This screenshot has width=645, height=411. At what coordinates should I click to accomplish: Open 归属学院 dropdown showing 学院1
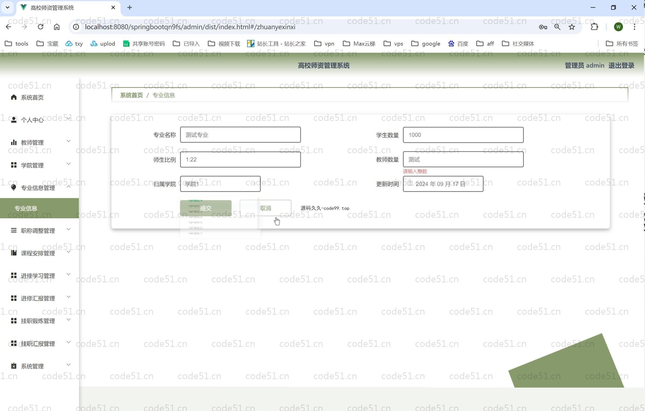[220, 184]
